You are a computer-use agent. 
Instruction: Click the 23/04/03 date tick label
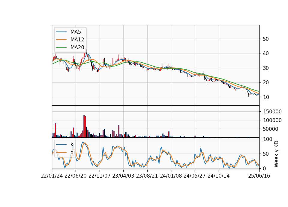point(123,176)
